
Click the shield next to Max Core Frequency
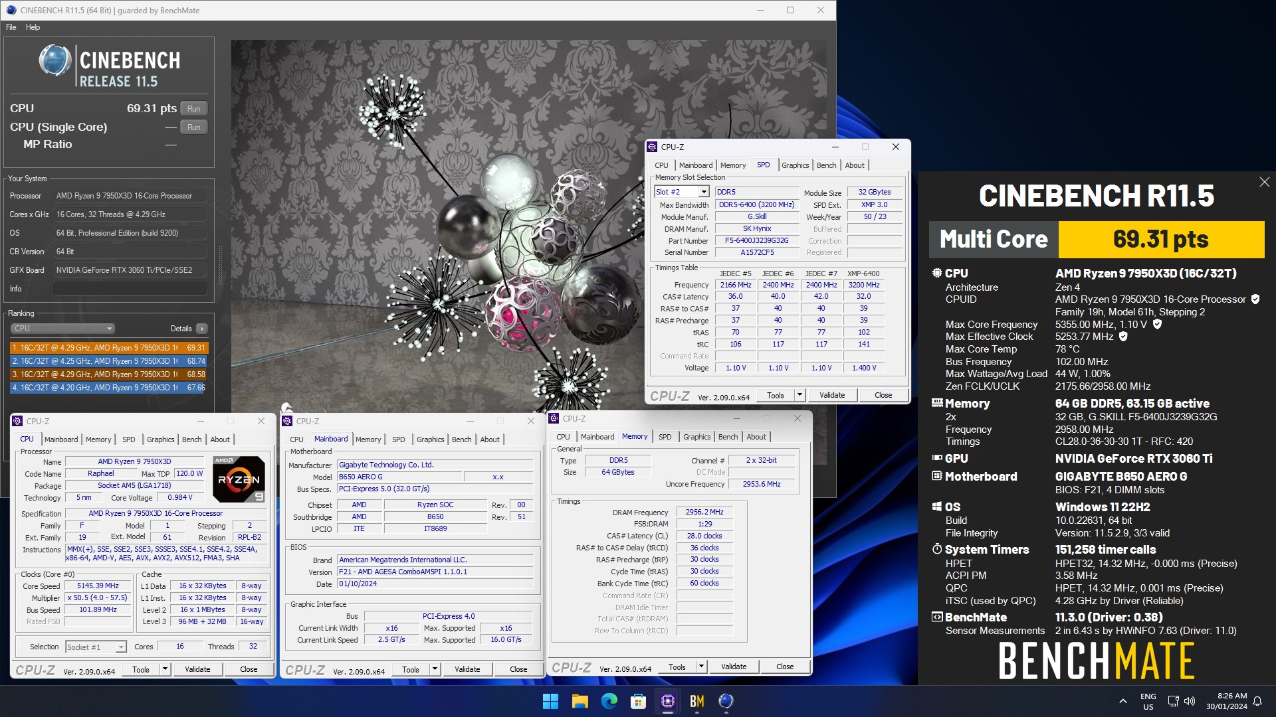pyautogui.click(x=1157, y=324)
